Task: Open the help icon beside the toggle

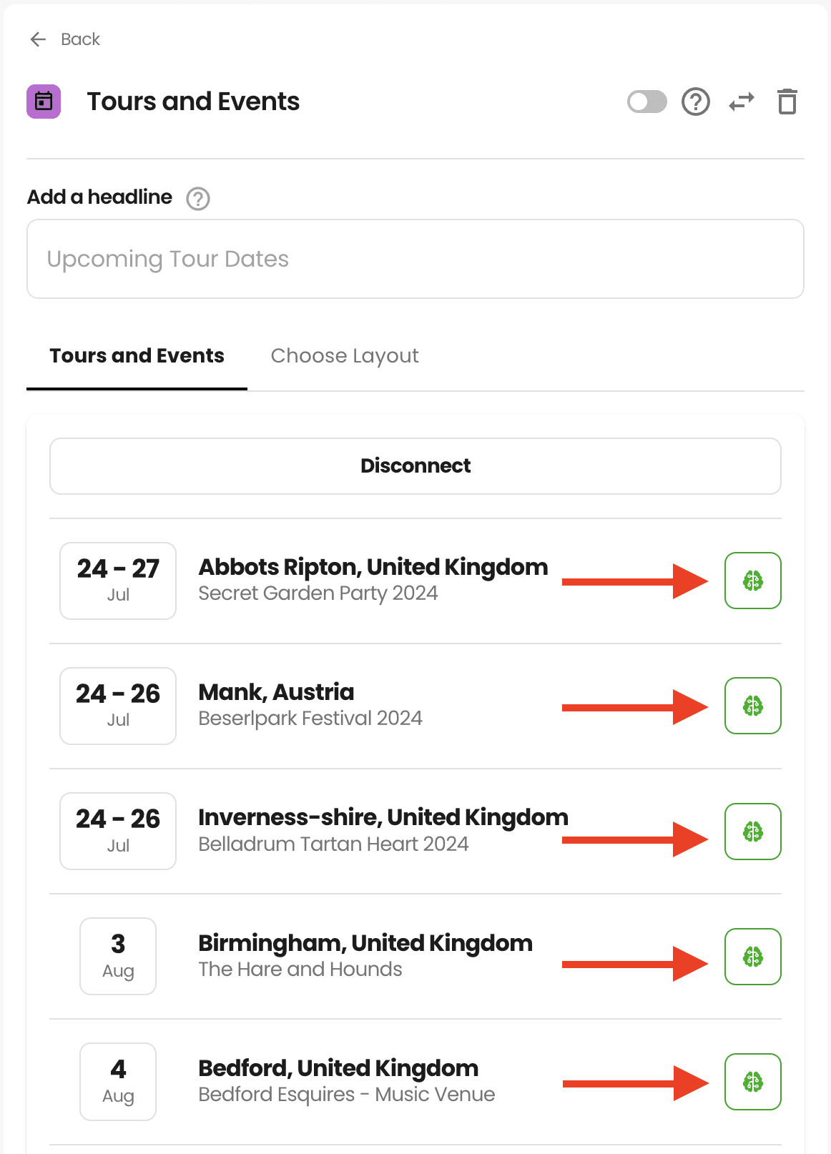Action: click(x=696, y=102)
